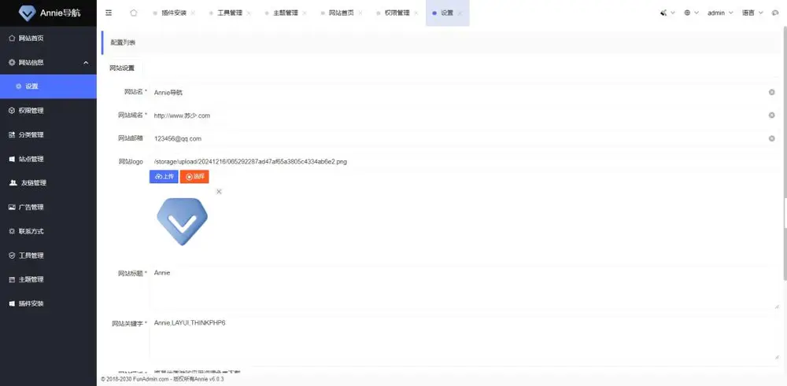Close the active 设置 tab

pos(460,13)
